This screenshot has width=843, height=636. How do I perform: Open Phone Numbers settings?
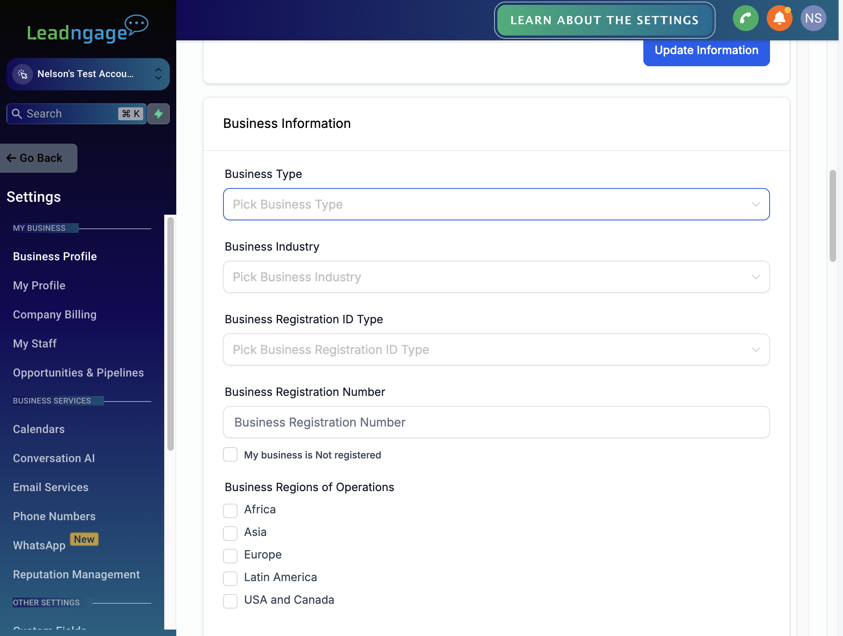pos(54,517)
